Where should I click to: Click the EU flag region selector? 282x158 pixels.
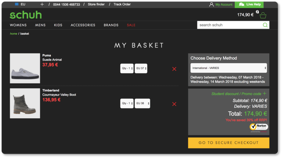(17, 4)
